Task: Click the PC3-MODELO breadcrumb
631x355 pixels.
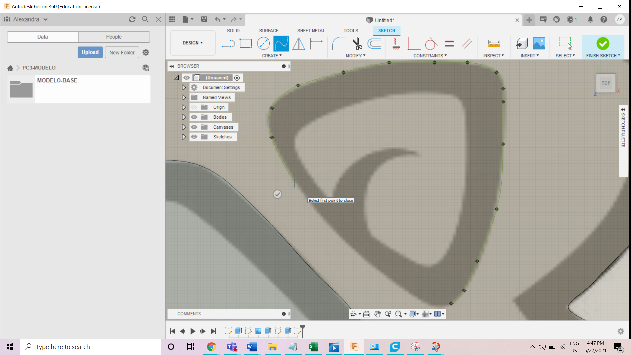Action: pos(39,68)
